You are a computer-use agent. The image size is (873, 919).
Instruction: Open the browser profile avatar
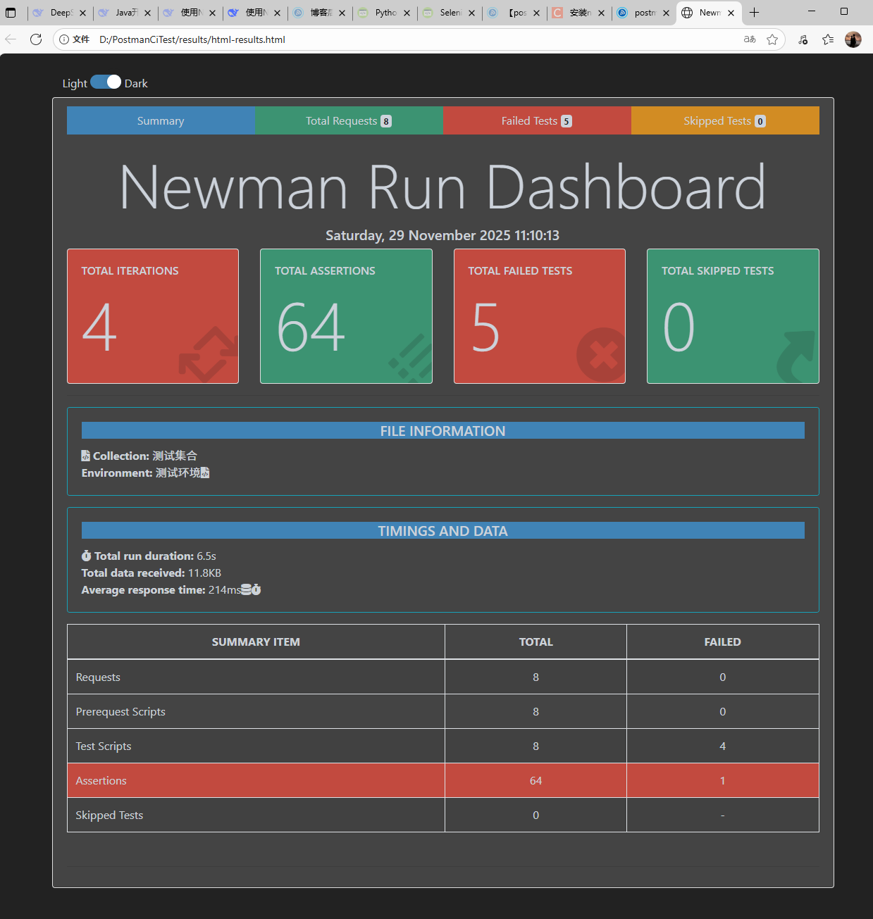(853, 39)
